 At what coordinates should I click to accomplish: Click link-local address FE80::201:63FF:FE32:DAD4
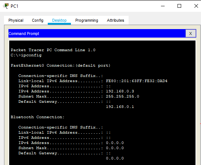[137, 81]
